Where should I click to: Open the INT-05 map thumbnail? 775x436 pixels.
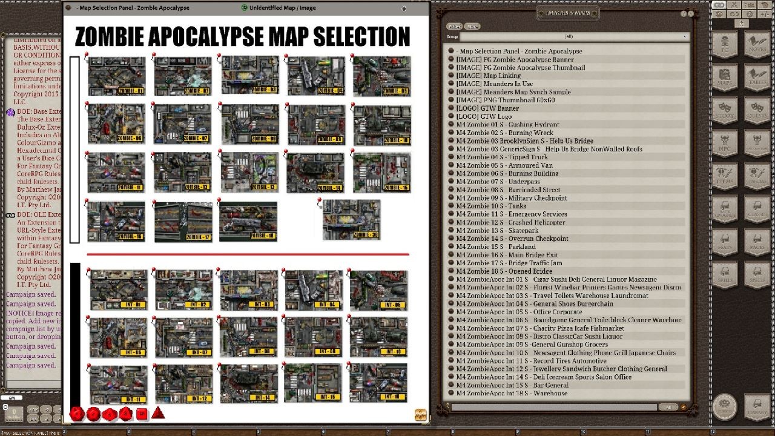tap(378, 290)
